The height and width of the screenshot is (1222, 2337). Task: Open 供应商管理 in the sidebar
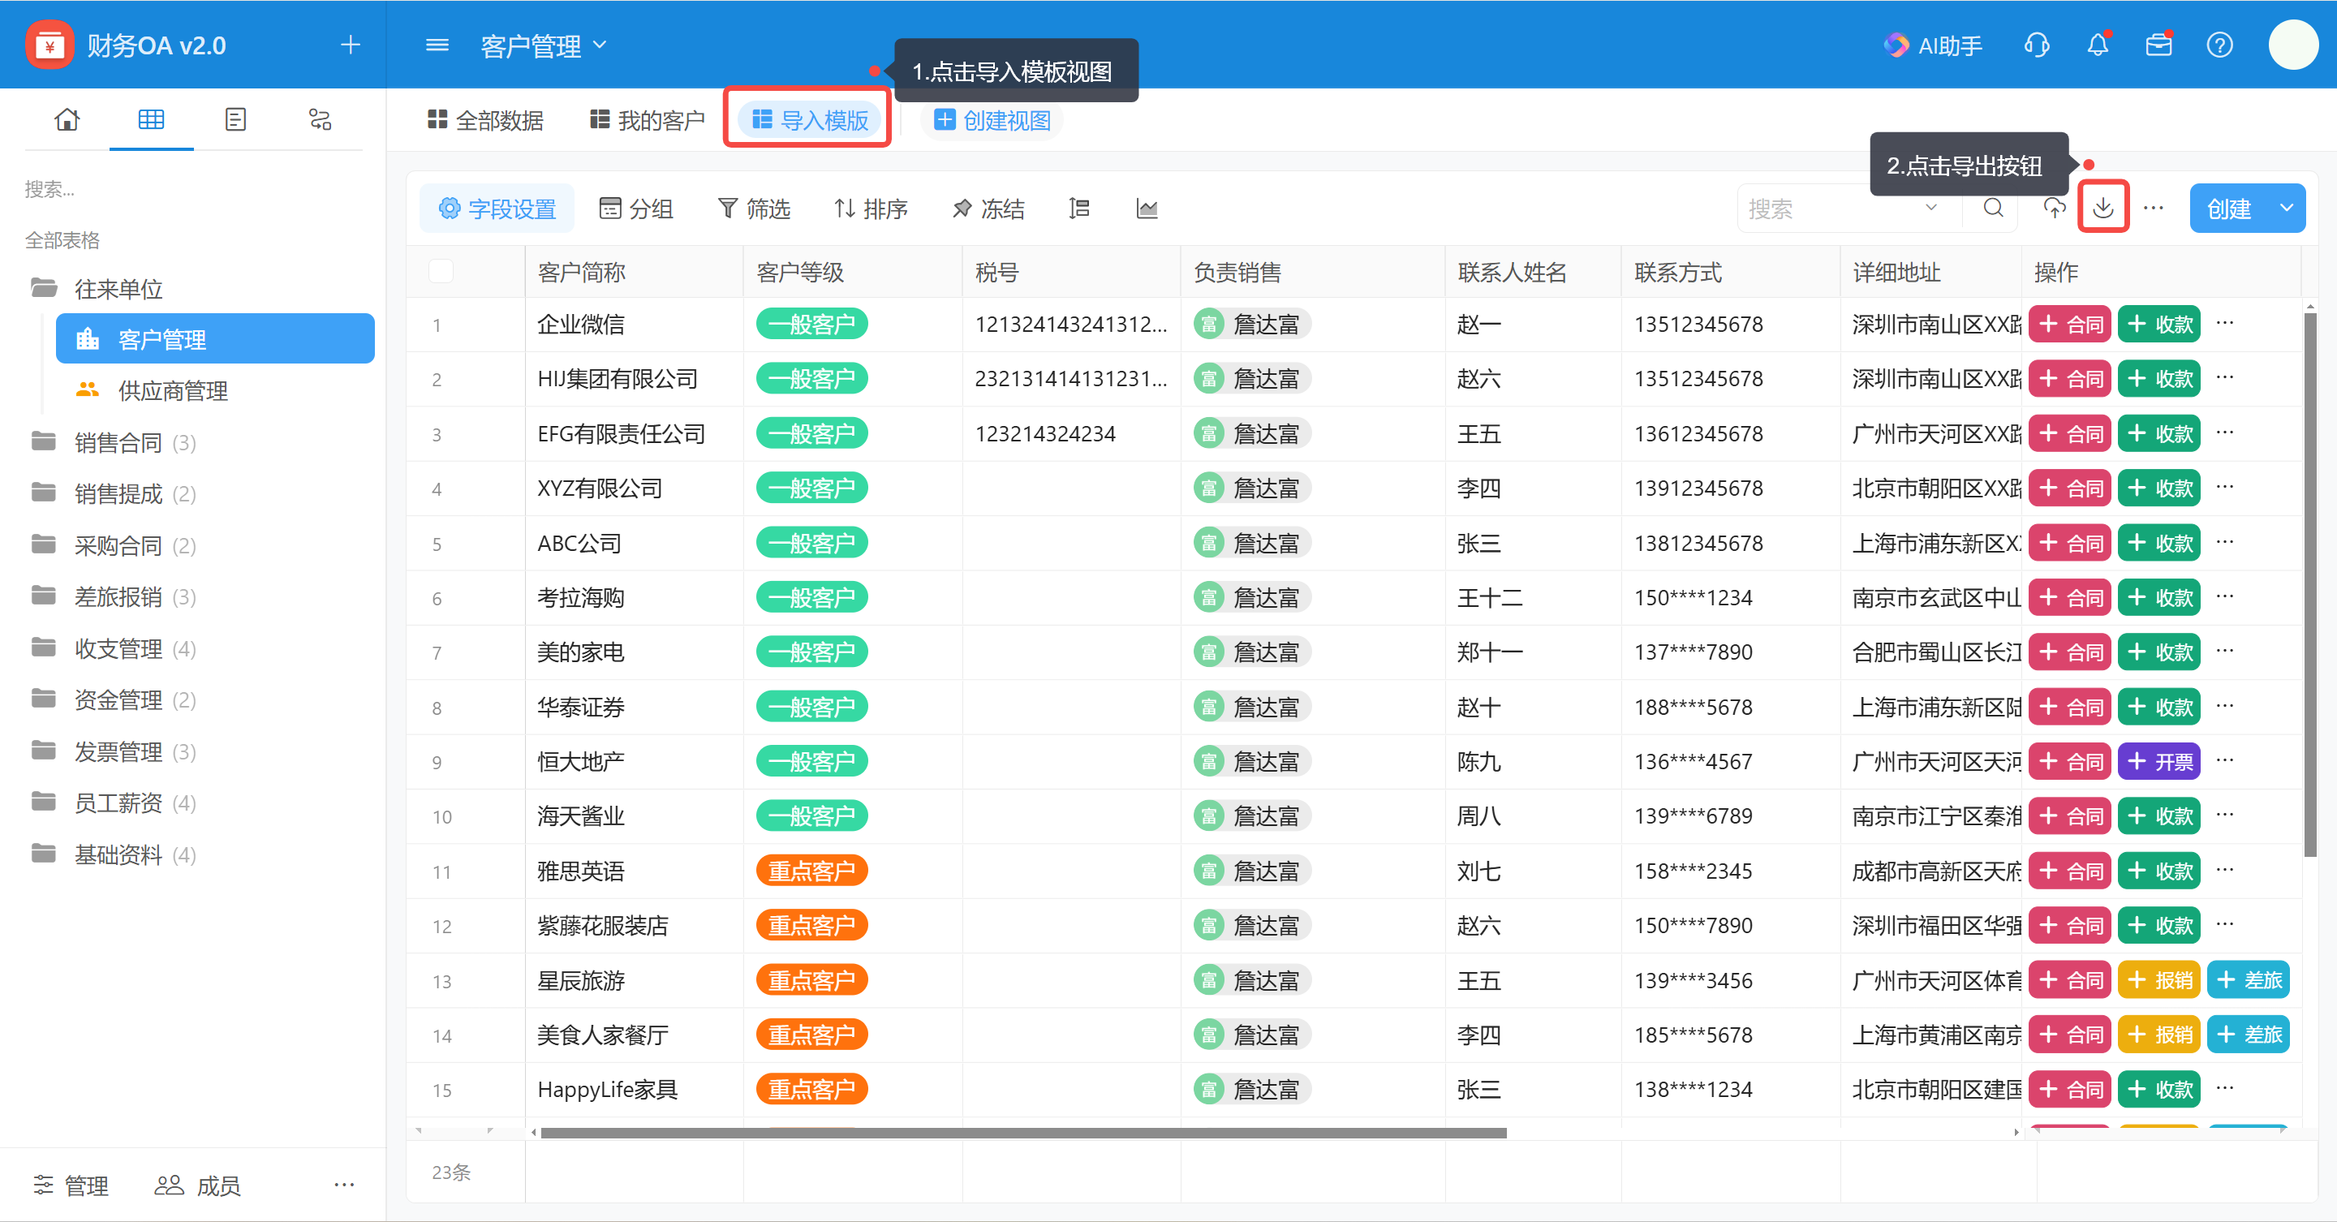[215, 391]
